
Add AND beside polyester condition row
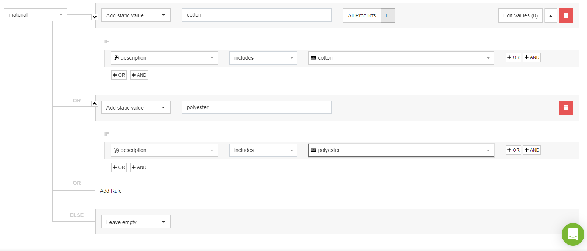(532, 150)
